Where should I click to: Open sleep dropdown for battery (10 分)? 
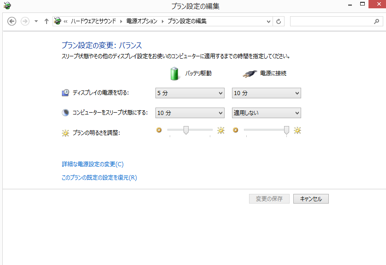[x=190, y=113]
